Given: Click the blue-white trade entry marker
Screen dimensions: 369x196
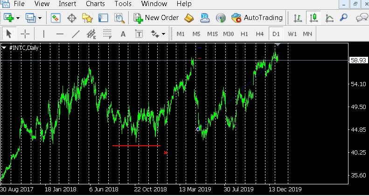Looking at the screenshot, I should [x=198, y=129].
